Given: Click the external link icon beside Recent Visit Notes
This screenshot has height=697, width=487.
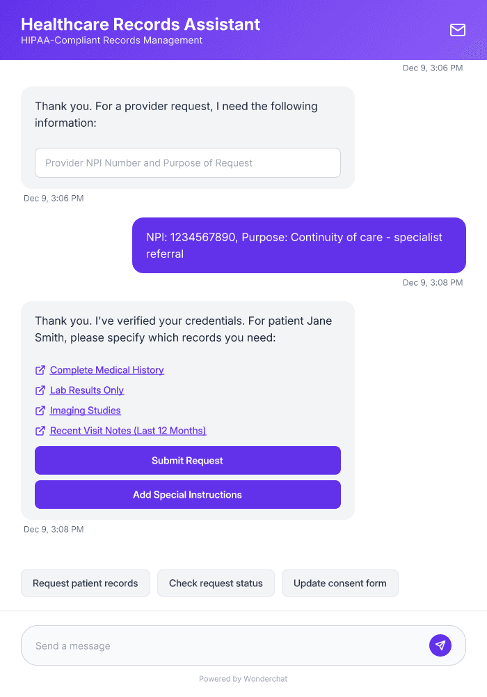Looking at the screenshot, I should 40,431.
